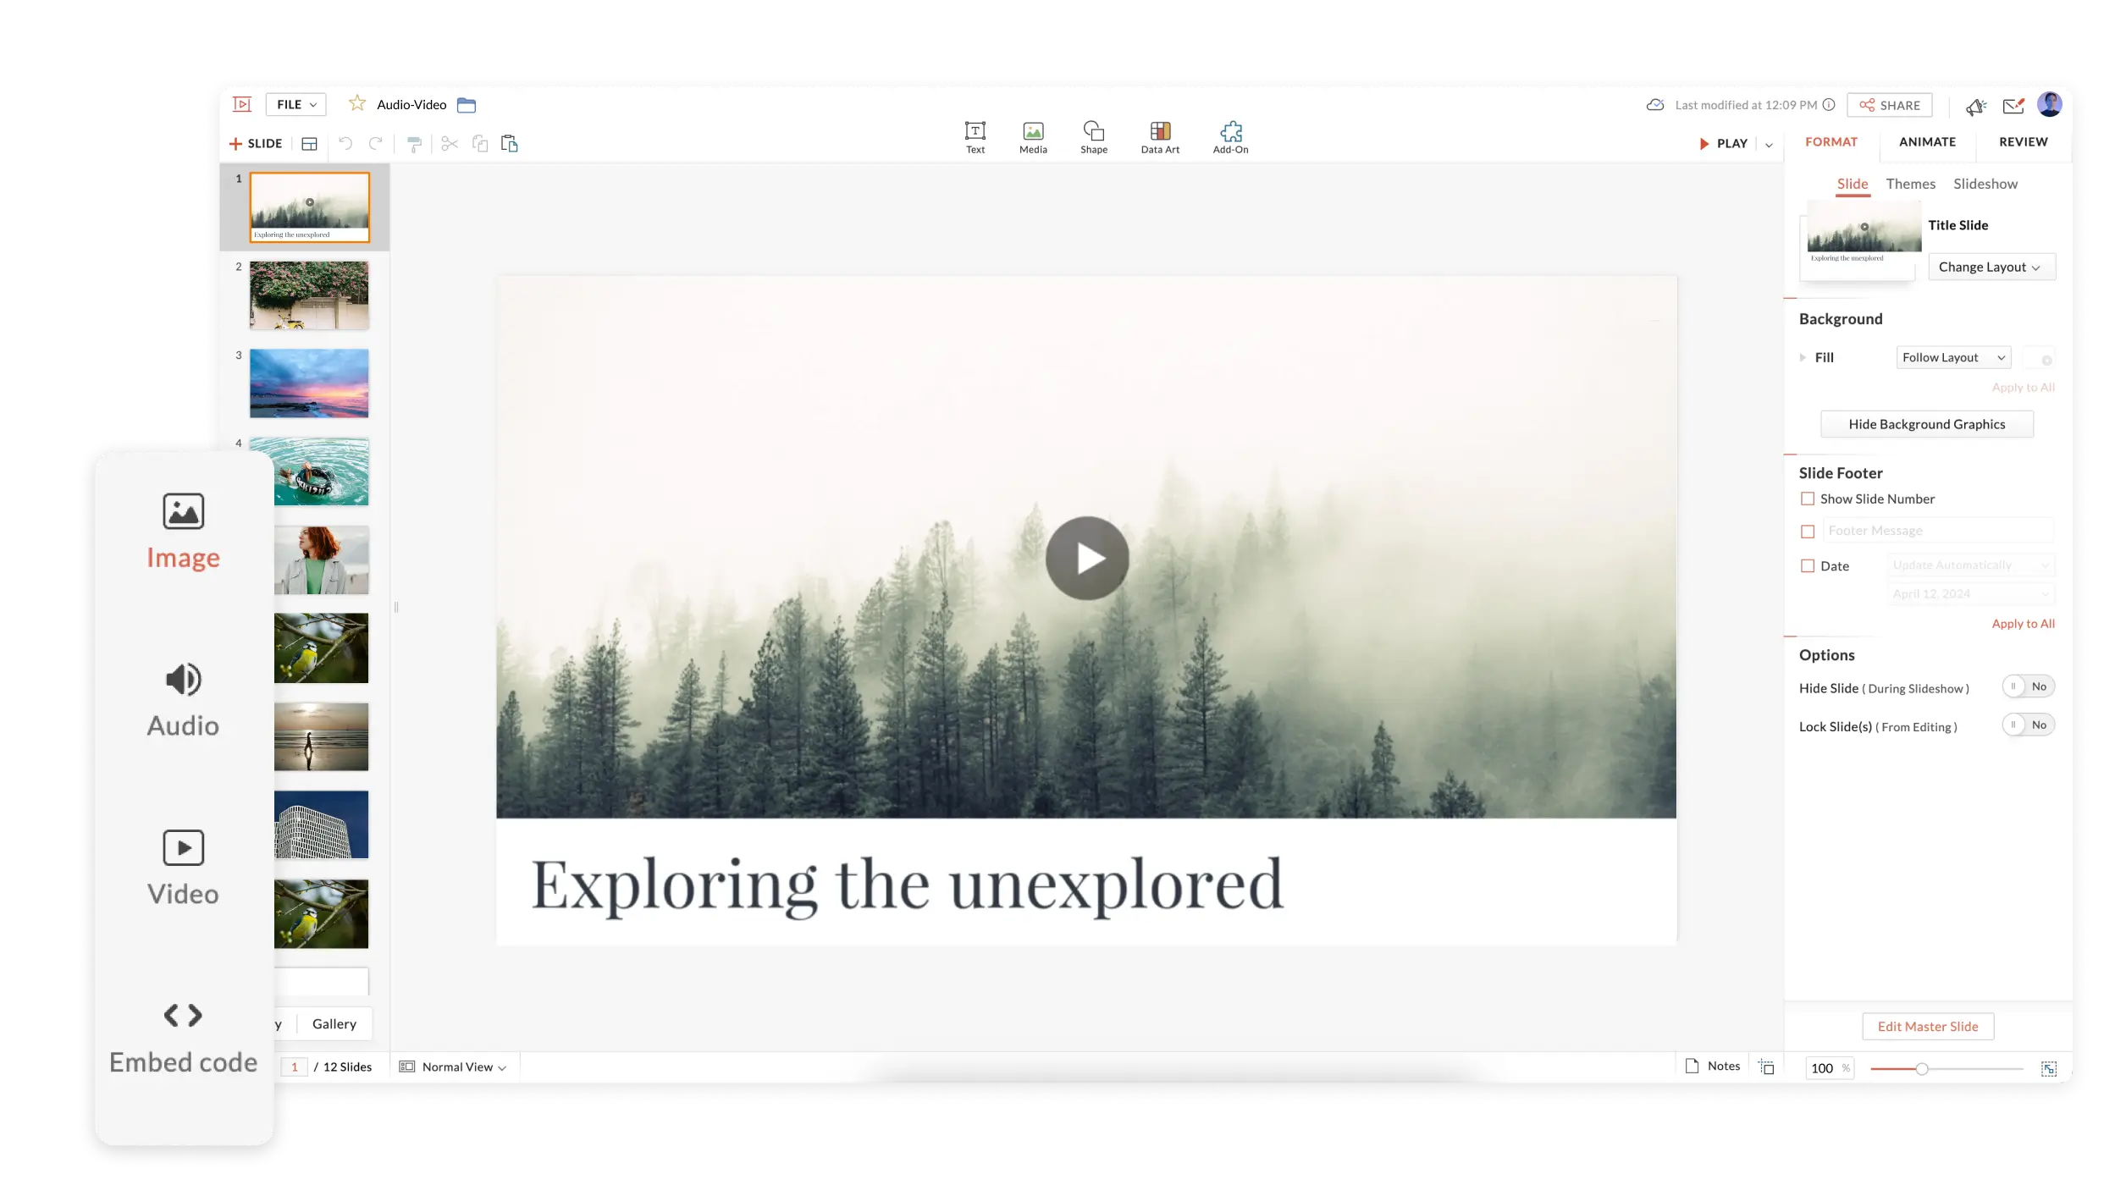Screen dimensions: 2126x1185
Task: Click the Hide Background Graphics button
Action: (1926, 424)
